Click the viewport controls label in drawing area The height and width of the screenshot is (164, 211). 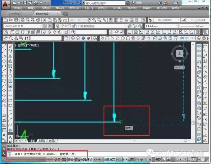27,45
